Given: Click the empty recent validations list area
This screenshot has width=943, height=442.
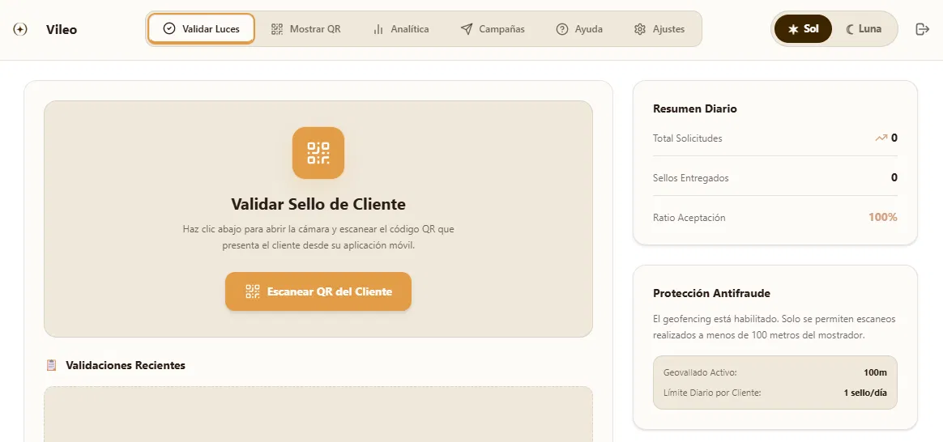Looking at the screenshot, I should click(x=318, y=414).
